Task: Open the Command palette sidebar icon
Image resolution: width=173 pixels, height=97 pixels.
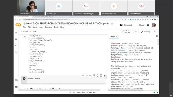Action: 16,80
